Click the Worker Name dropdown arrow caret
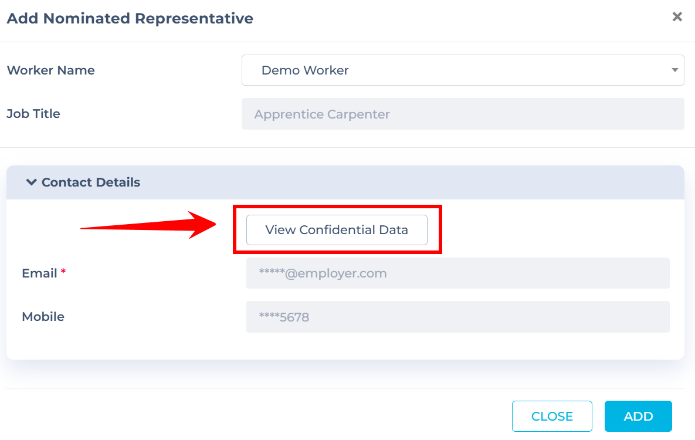 pos(674,70)
